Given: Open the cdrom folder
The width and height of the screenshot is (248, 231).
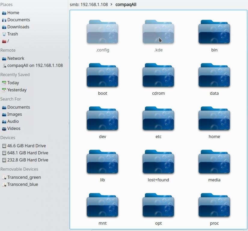Looking at the screenshot, I should (158, 76).
